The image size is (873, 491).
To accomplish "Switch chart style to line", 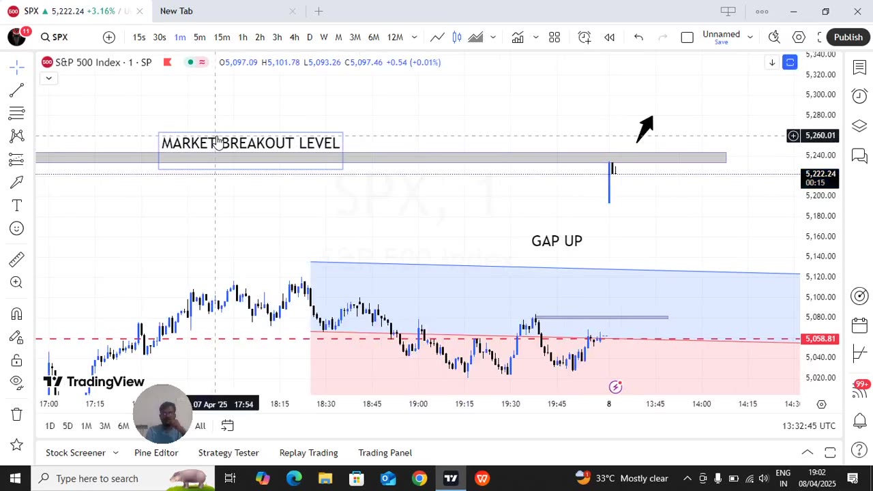I will tap(437, 38).
